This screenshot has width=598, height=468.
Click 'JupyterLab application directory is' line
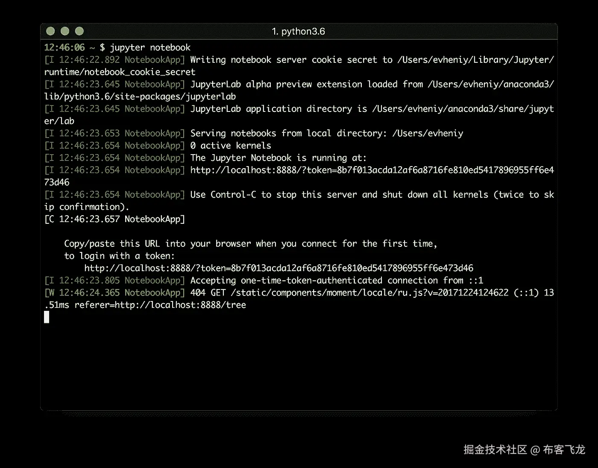[x=299, y=109]
